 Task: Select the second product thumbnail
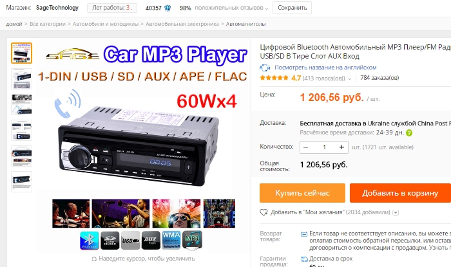pos(21,78)
